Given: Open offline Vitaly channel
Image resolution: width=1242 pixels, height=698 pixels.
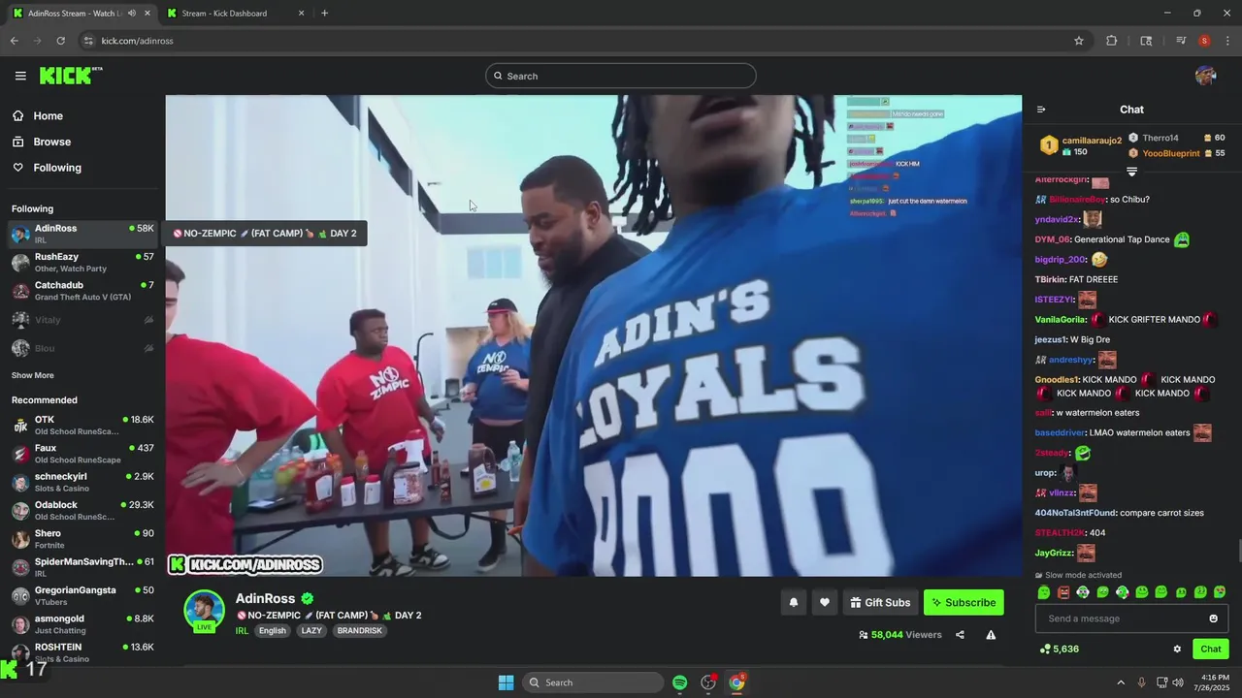Looking at the screenshot, I should (82, 320).
